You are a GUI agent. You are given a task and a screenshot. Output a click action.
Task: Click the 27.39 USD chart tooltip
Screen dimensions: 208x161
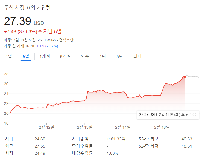point(168,115)
